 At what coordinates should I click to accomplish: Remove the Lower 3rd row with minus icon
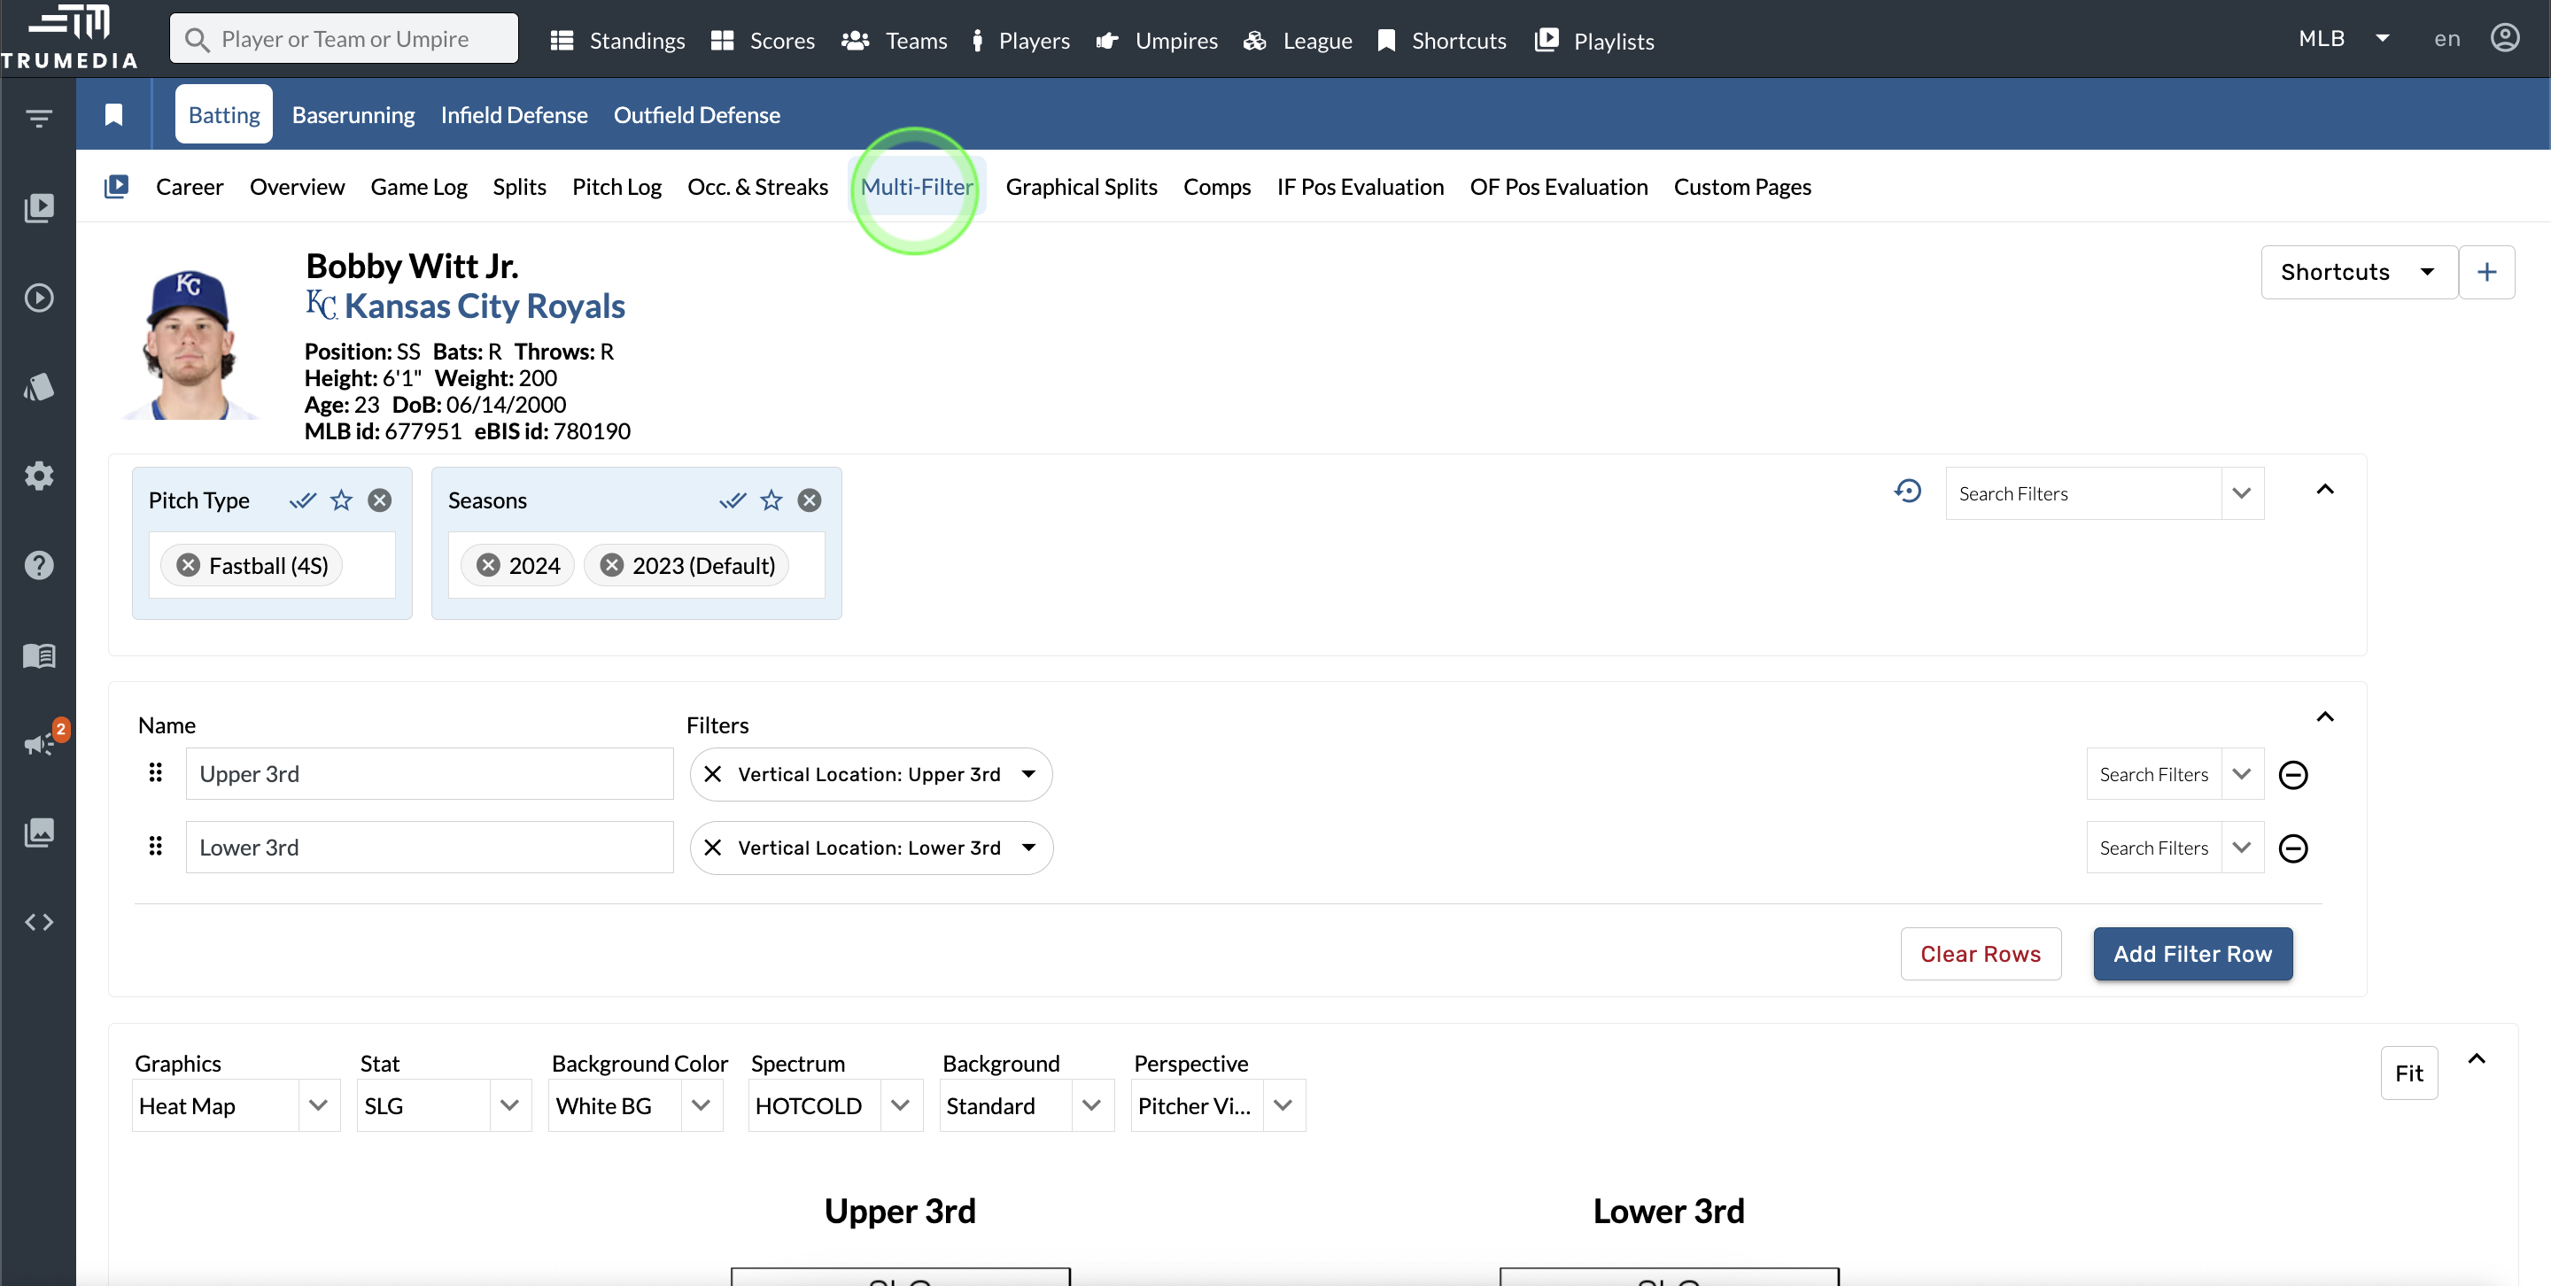(2292, 848)
